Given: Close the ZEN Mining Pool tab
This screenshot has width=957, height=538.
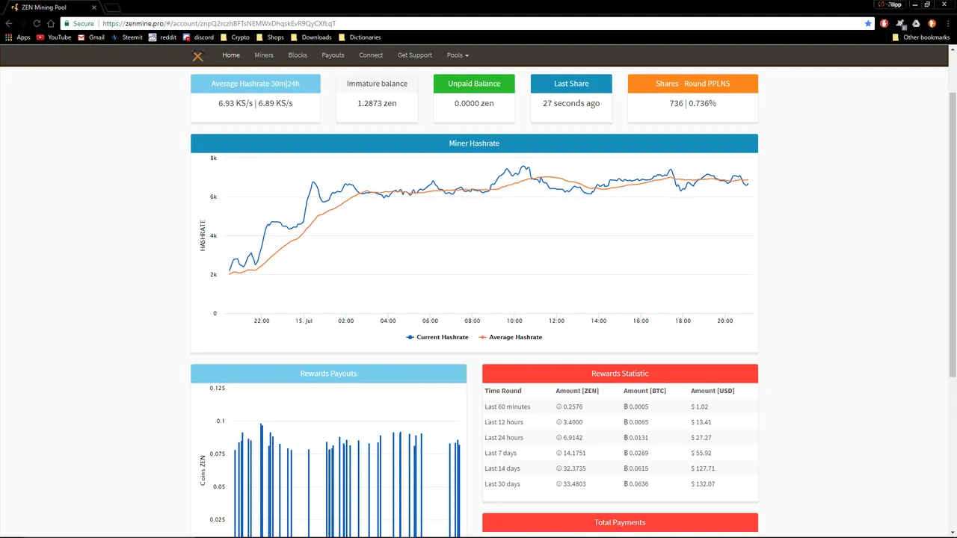Looking at the screenshot, I should coord(95,7).
